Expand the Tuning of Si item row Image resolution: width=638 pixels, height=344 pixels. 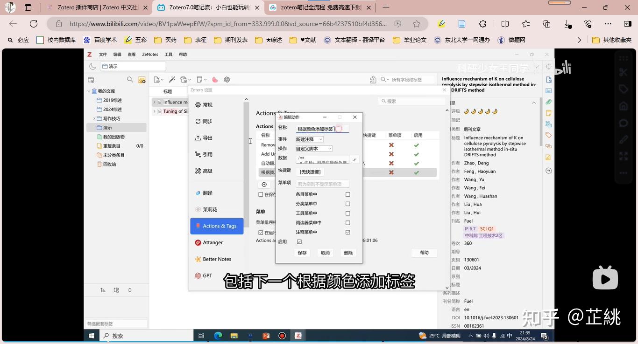click(x=154, y=111)
